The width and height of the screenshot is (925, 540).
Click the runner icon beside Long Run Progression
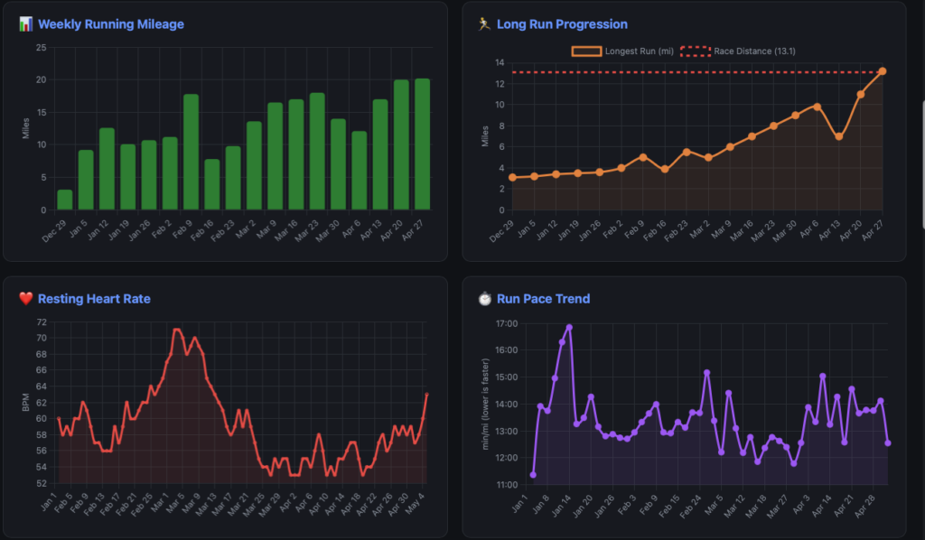coord(484,24)
